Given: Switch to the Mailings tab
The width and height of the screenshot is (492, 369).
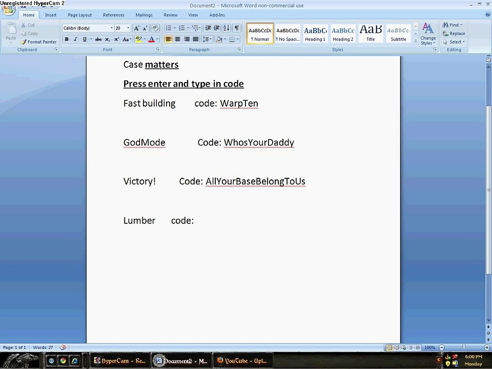Looking at the screenshot, I should tap(144, 15).
